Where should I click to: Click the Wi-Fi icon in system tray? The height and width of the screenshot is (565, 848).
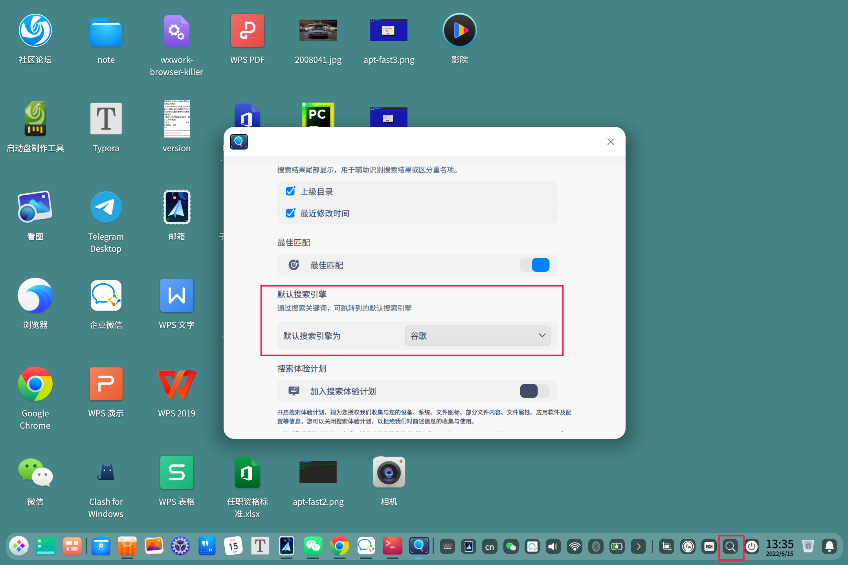click(575, 547)
